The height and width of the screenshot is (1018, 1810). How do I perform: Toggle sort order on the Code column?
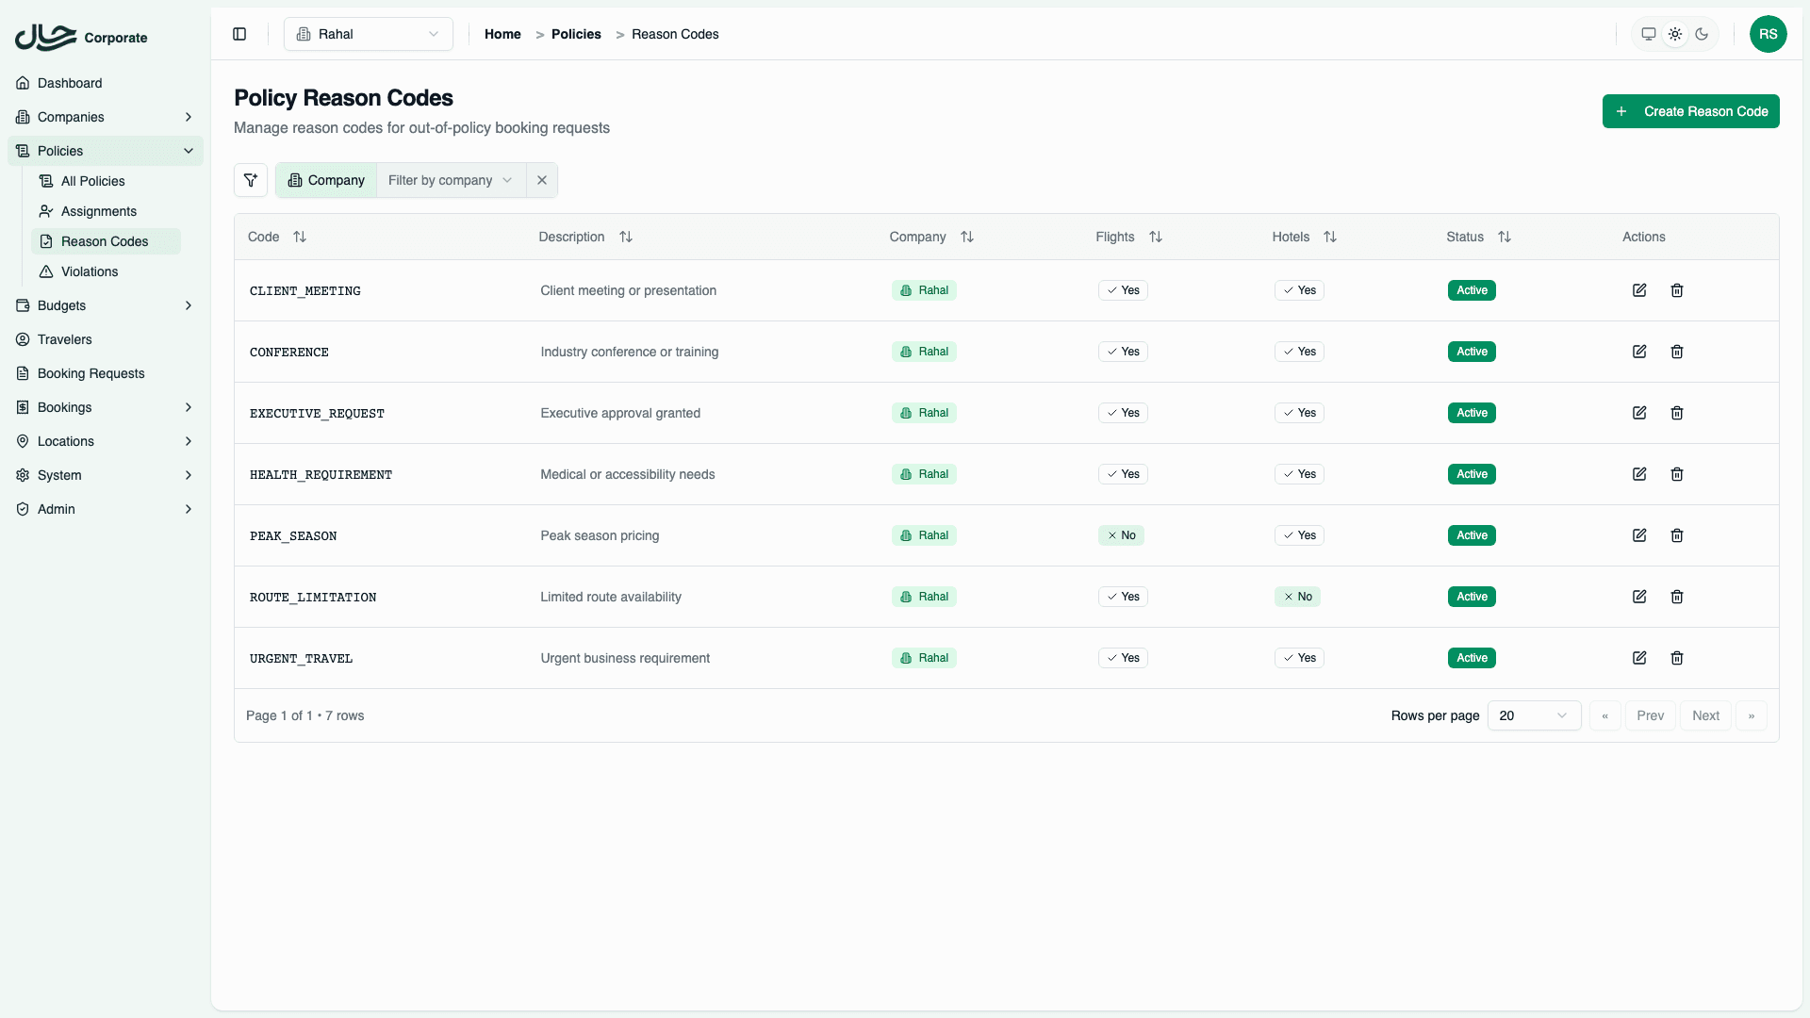pyautogui.click(x=300, y=237)
